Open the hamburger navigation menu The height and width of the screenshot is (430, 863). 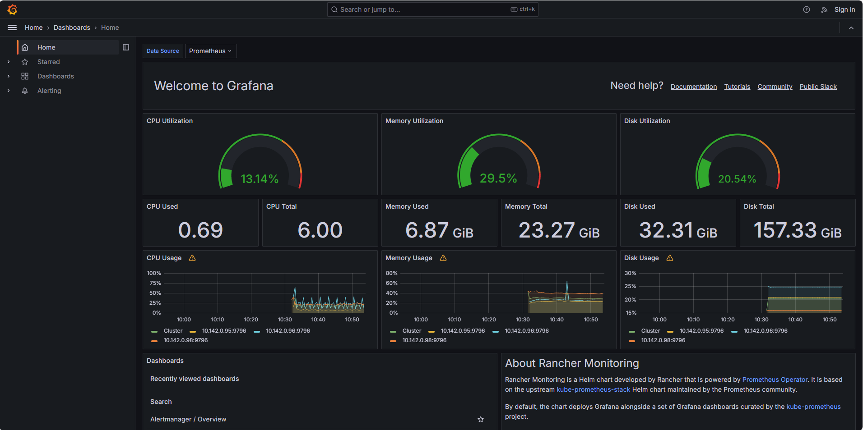[12, 27]
